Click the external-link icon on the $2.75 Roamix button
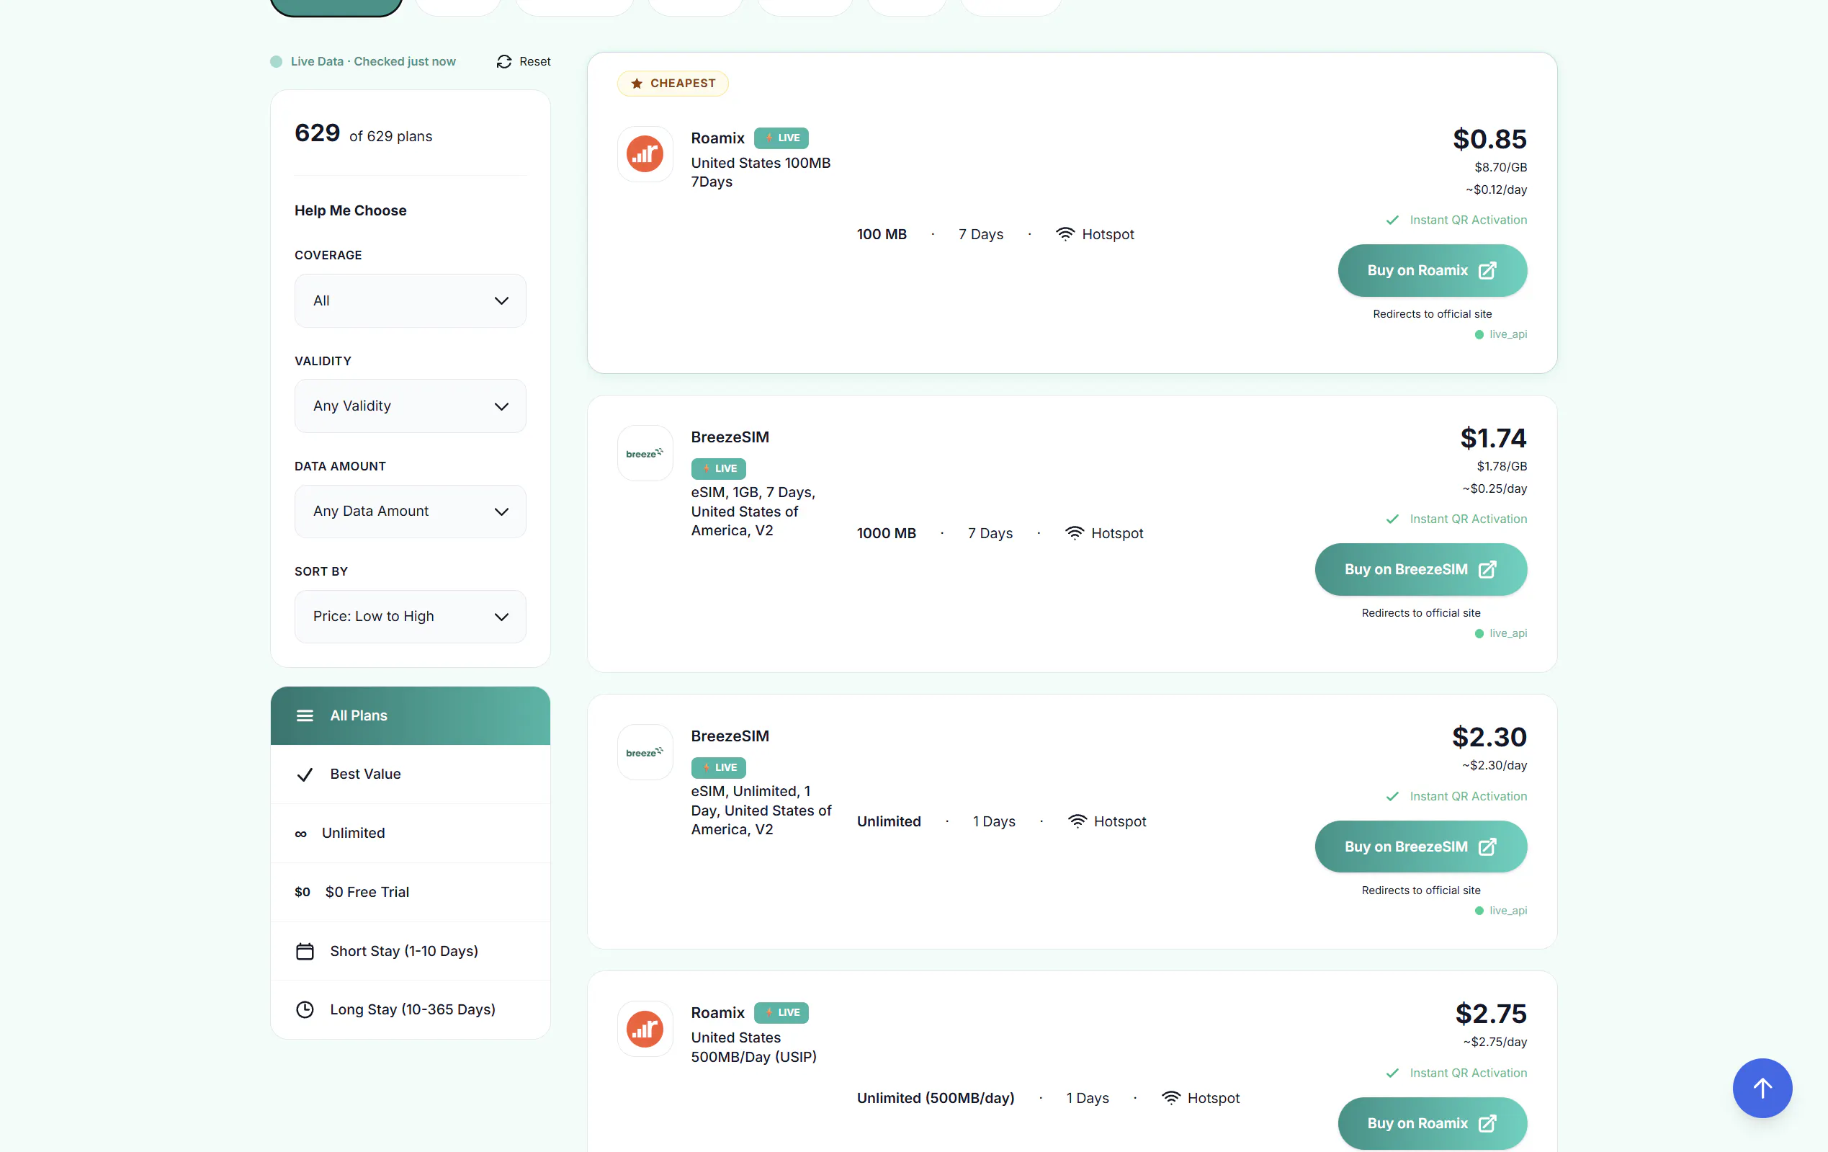The width and height of the screenshot is (1828, 1152). coord(1487,1123)
